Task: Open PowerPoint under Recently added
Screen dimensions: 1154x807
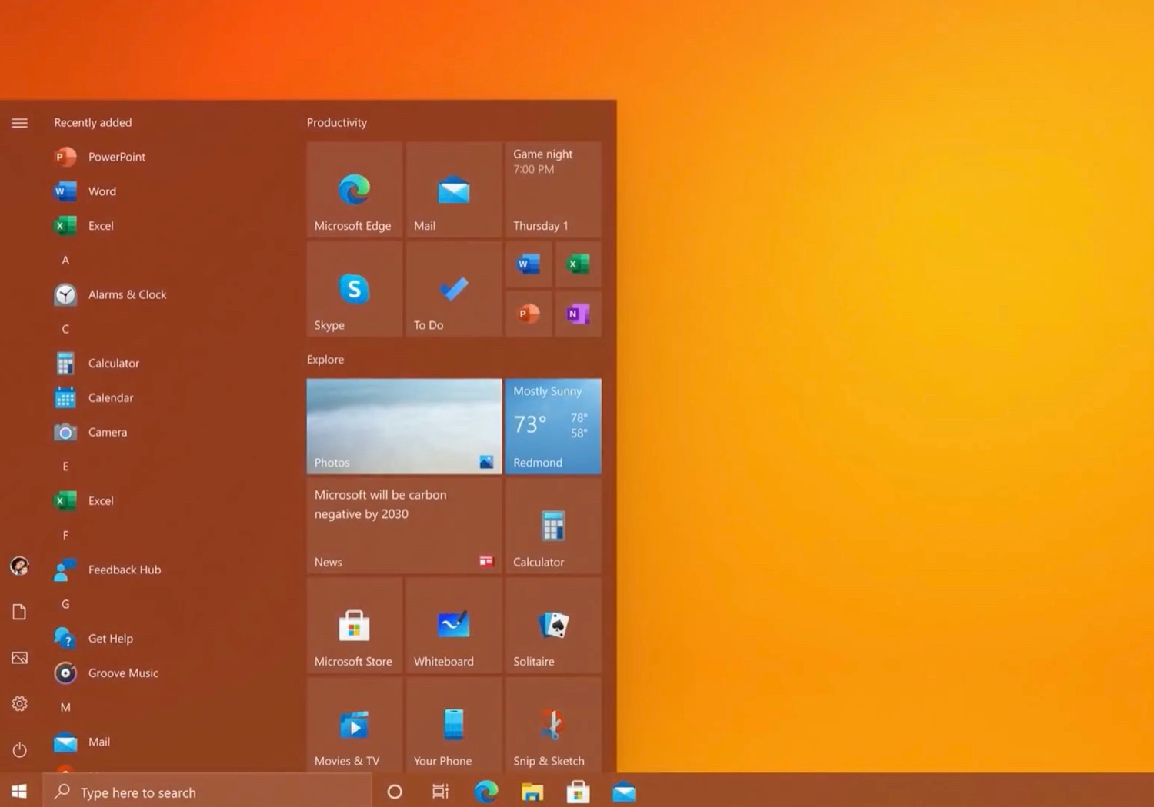Action: click(x=116, y=157)
